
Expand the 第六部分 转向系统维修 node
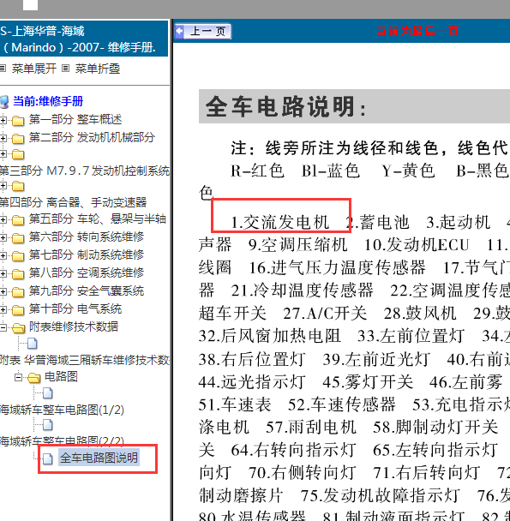point(3,237)
